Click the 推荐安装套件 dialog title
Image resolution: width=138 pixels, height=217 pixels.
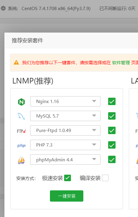pos(27,41)
